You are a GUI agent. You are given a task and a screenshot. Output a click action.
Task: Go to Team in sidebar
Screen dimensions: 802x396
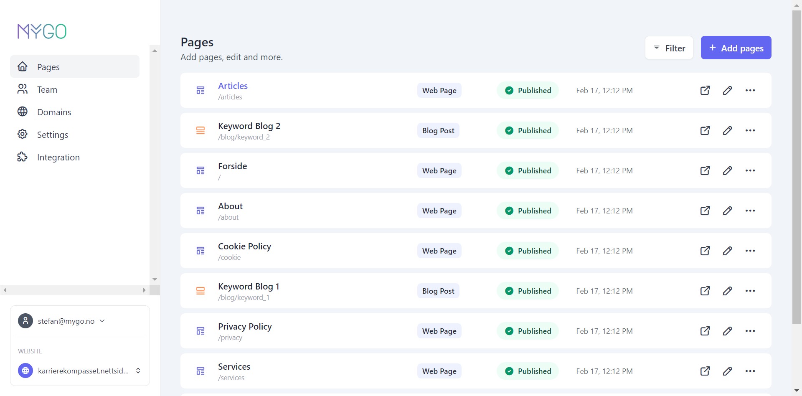pos(47,90)
